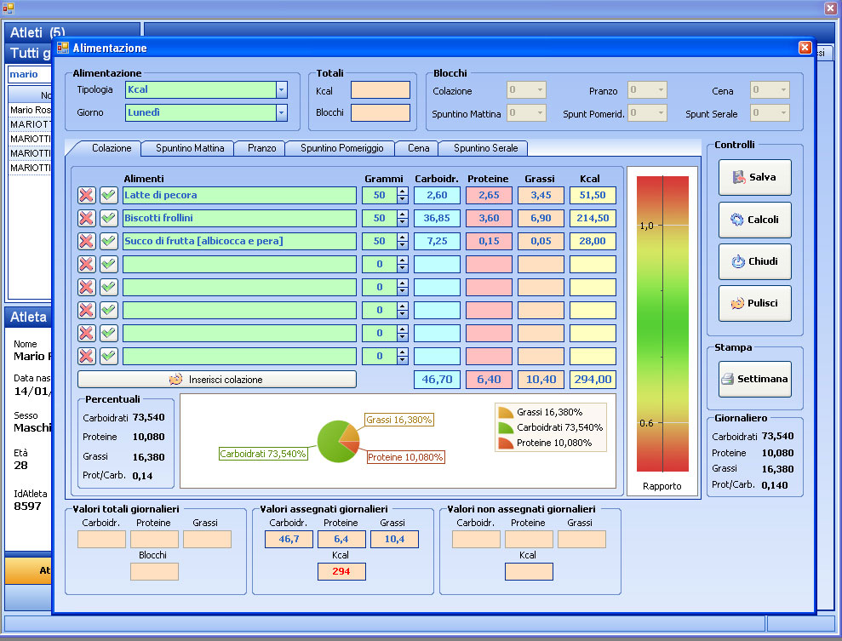Viewport: 842px width, 641px height.
Task: Click Inserisci colazione button
Action: pos(217,380)
